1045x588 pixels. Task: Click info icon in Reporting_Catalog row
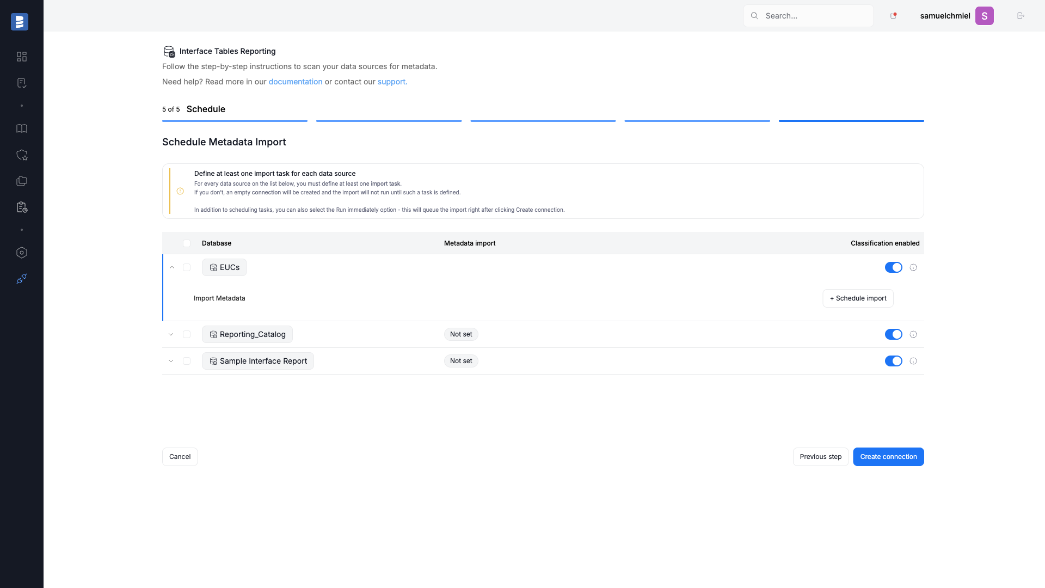913,334
